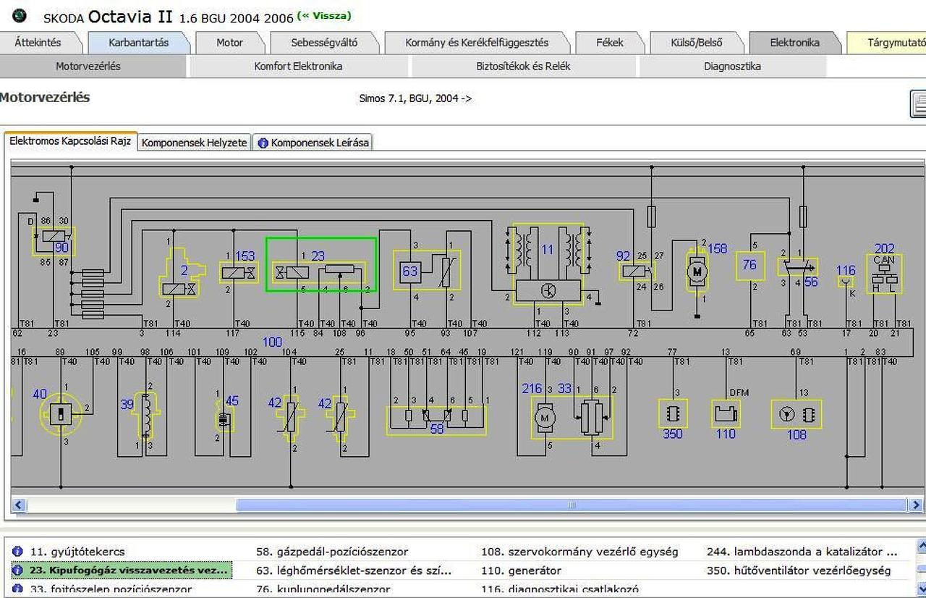This screenshot has width=926, height=598.
Task: Go to the Sebességváltó tab
Action: point(324,43)
